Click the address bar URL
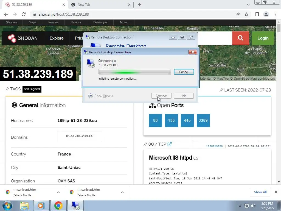This screenshot has height=211, width=281. point(64,14)
